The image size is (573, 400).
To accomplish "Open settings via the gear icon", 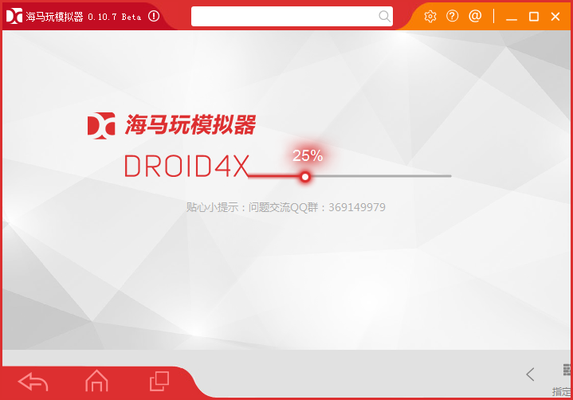I will coord(430,17).
